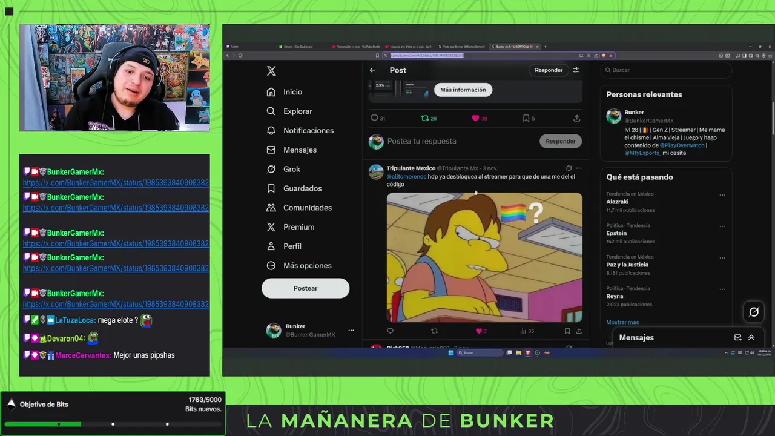View analytics of Tripulante reply showing 35

(527, 331)
